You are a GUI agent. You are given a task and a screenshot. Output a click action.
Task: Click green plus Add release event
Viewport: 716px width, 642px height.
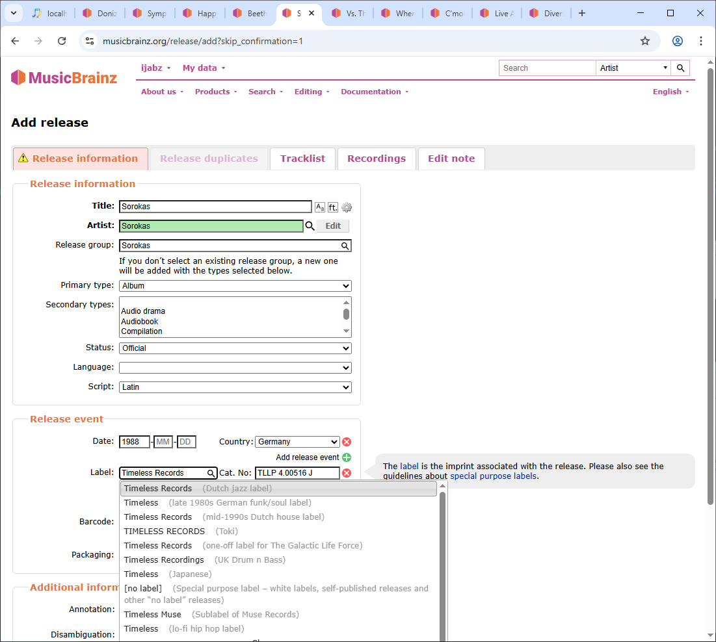pyautogui.click(x=347, y=457)
